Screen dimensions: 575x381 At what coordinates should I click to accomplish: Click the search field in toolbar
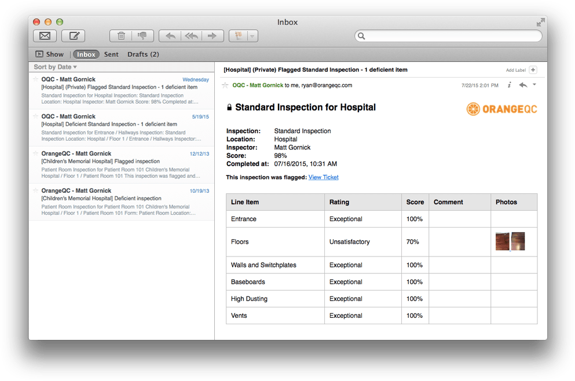tap(448, 36)
